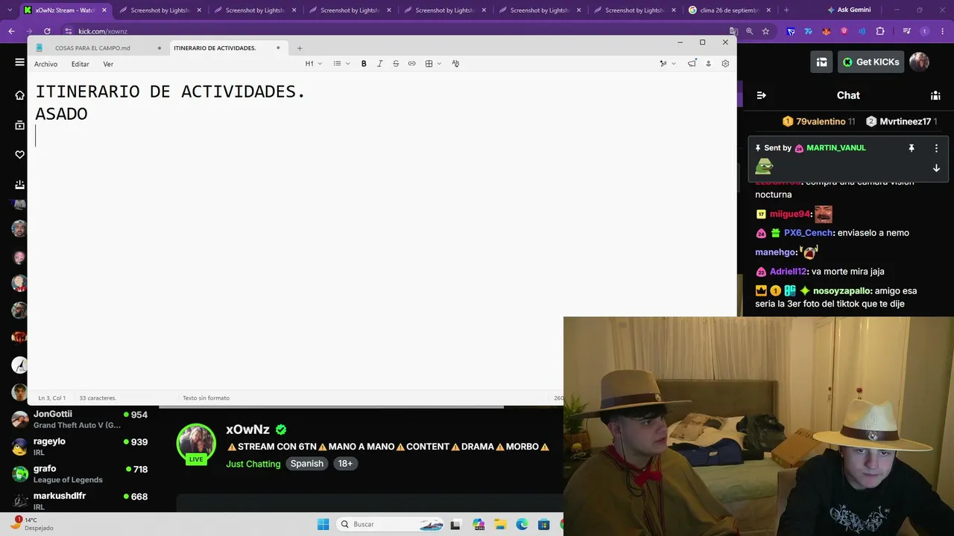The image size is (954, 536).
Task: Open the Kick hamburger sidebar menu
Action: (x=20, y=63)
